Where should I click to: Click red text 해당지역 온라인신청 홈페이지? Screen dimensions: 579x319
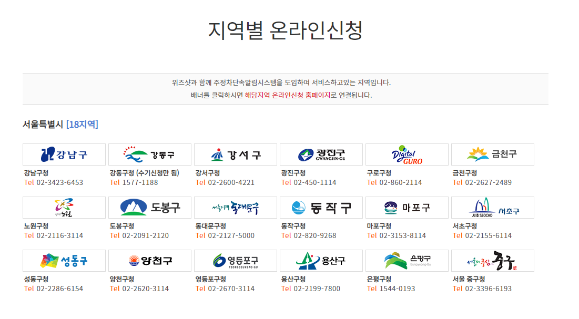pos(287,95)
